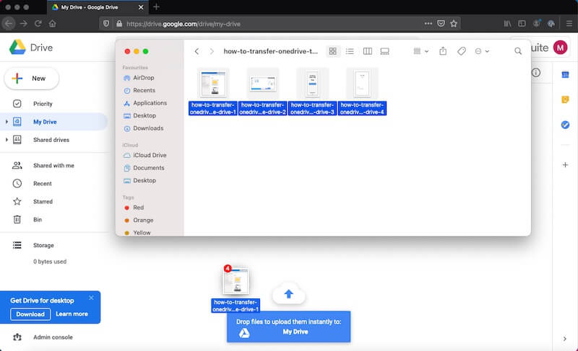Click the Google Drive logo

17,48
